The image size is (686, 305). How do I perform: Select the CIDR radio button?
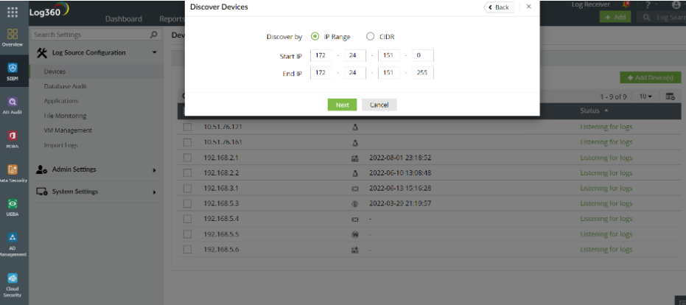[x=370, y=37]
